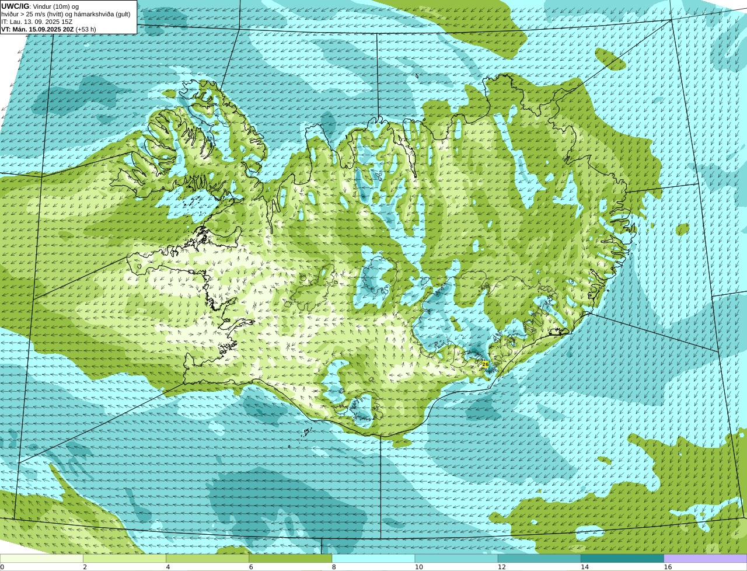Click the light green 2–4 legend swatch
This screenshot has height=571, width=747.
pyautogui.click(x=124, y=558)
